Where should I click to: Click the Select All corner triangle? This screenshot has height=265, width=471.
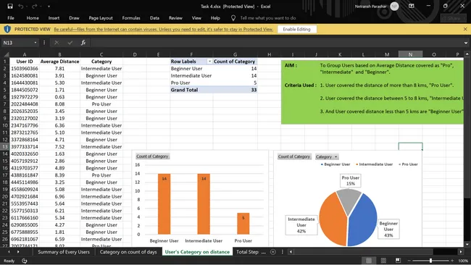[6, 54]
